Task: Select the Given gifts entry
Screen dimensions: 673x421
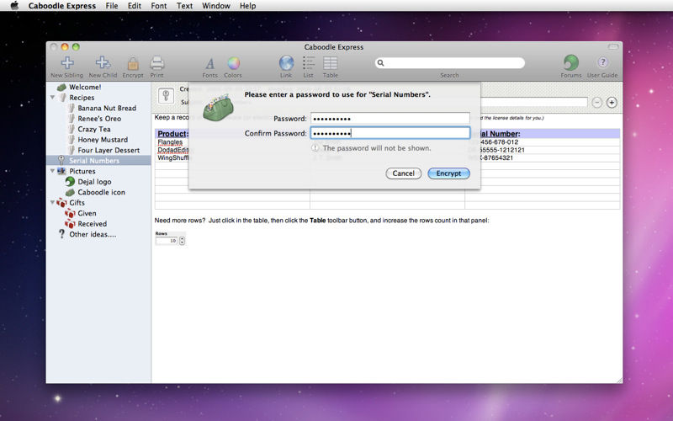Action: (x=87, y=214)
